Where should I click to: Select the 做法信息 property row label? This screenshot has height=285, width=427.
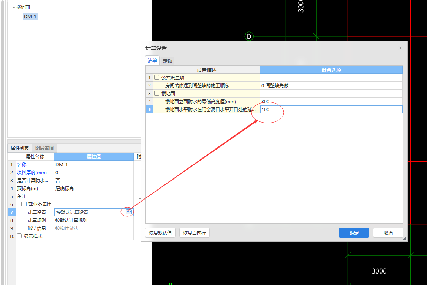pyautogui.click(x=37, y=228)
